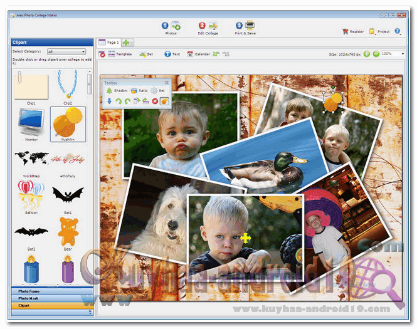This screenshot has width=417, height=329.
Task: Open Ratio option in Toolbox
Action: pyautogui.click(x=139, y=91)
